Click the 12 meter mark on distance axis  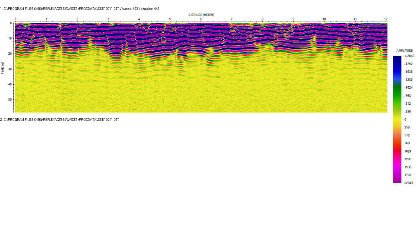coord(385,19)
